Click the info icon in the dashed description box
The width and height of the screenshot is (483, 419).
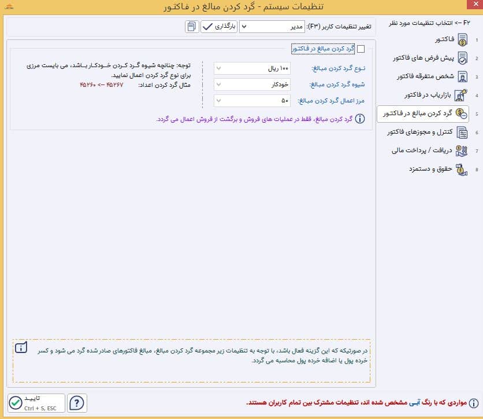point(21,347)
